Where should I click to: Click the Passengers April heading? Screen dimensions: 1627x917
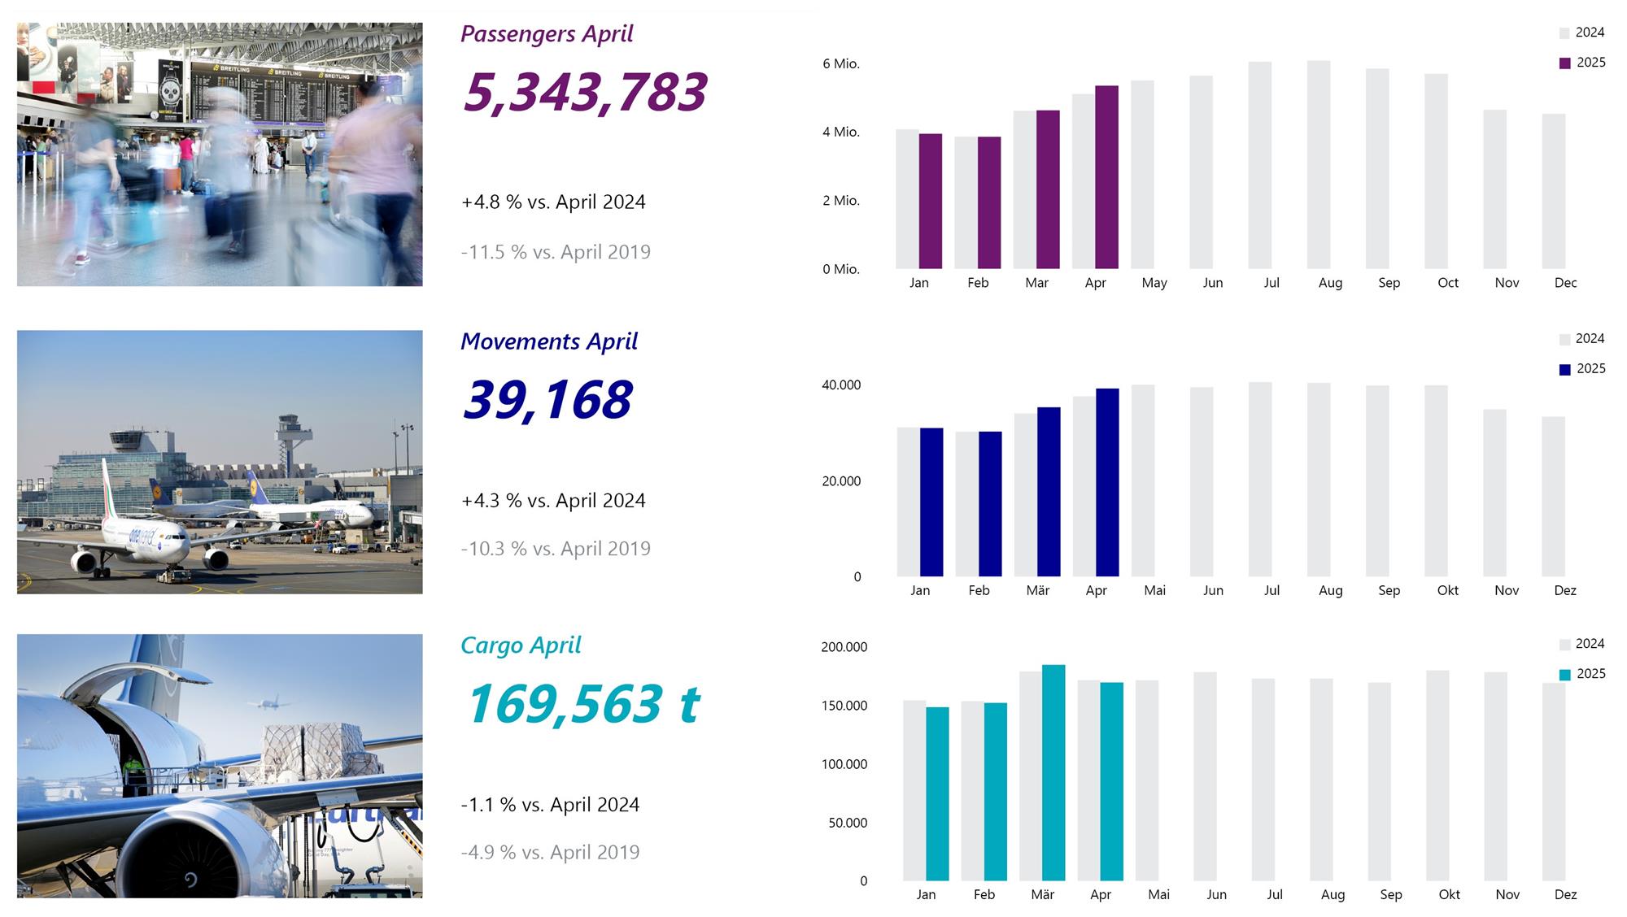[547, 34]
